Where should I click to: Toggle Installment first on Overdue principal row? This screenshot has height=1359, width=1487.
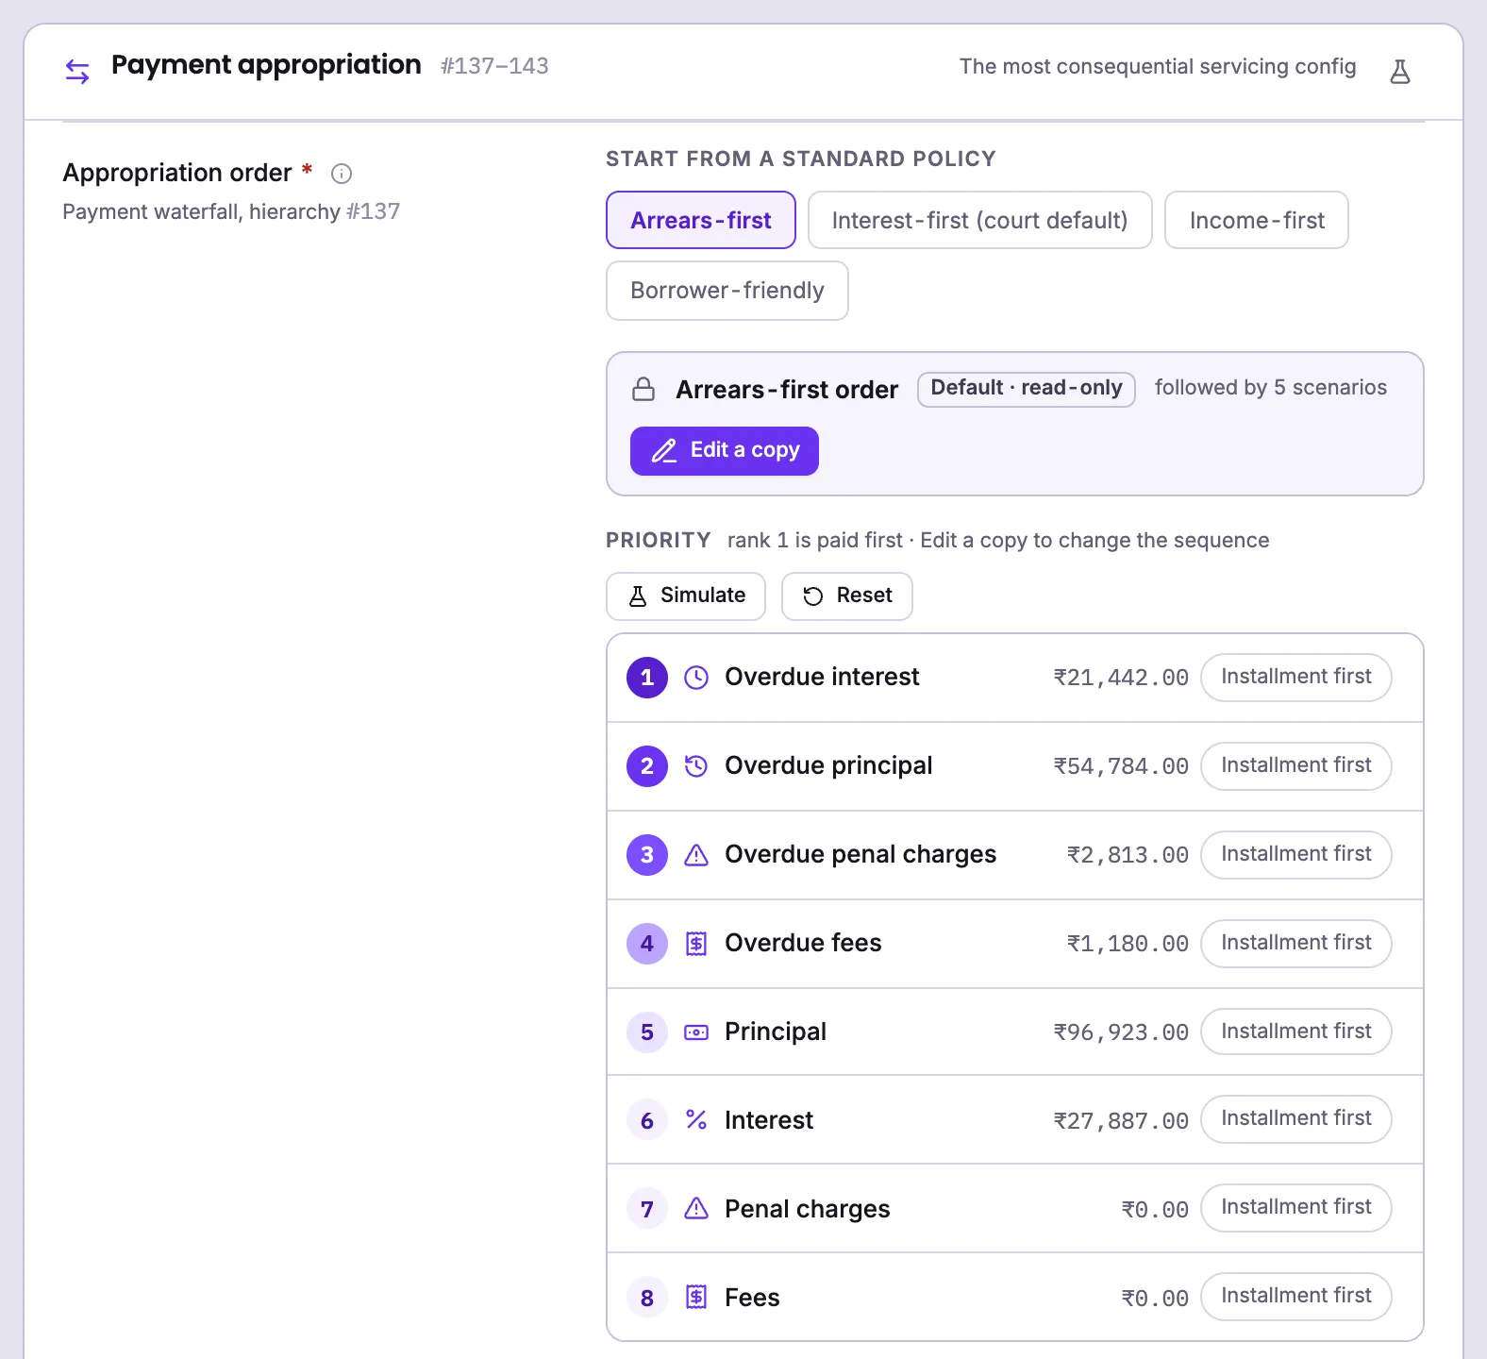1296,766
